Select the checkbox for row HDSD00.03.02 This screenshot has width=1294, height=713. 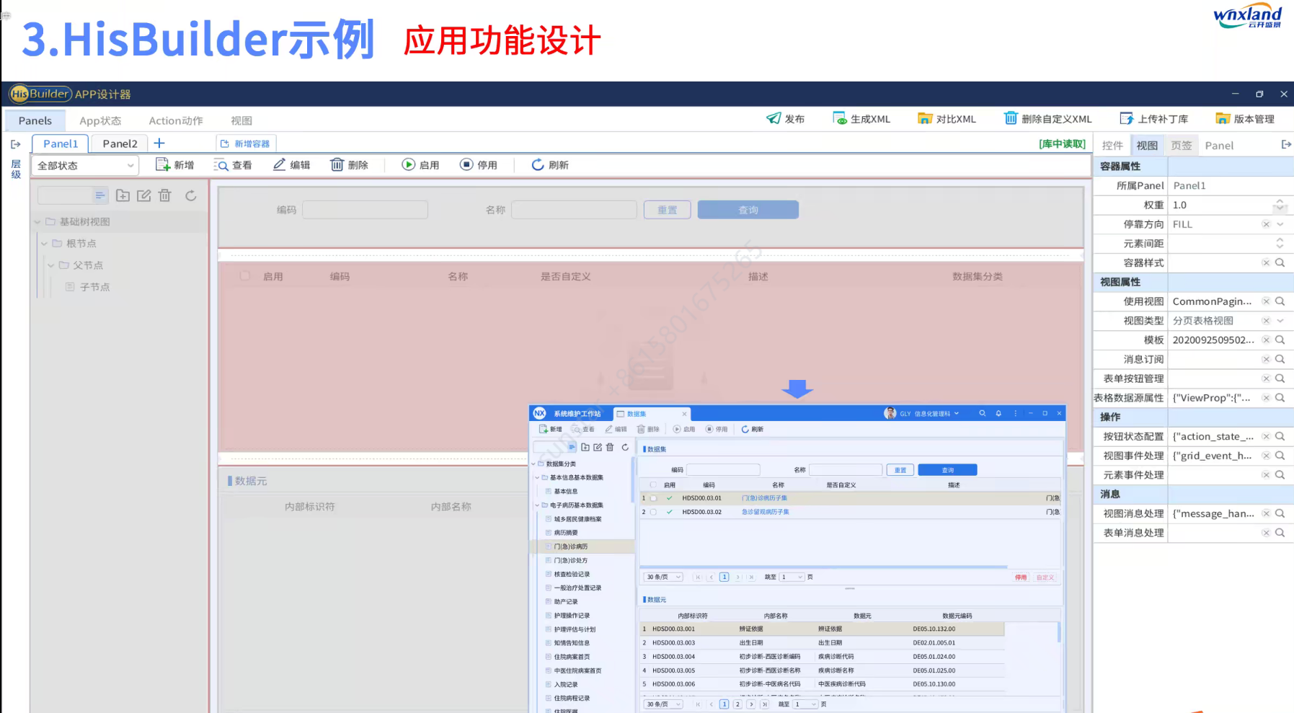[653, 512]
